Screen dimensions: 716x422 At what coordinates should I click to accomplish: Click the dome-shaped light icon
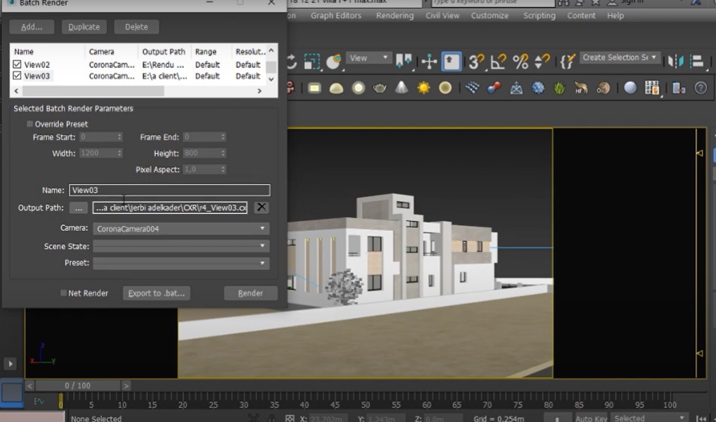[x=336, y=88]
